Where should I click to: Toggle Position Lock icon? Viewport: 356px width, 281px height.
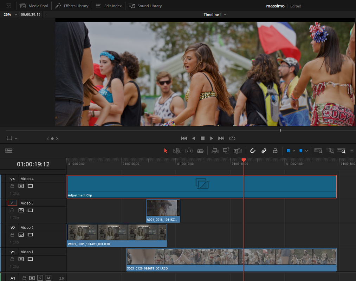(x=275, y=151)
